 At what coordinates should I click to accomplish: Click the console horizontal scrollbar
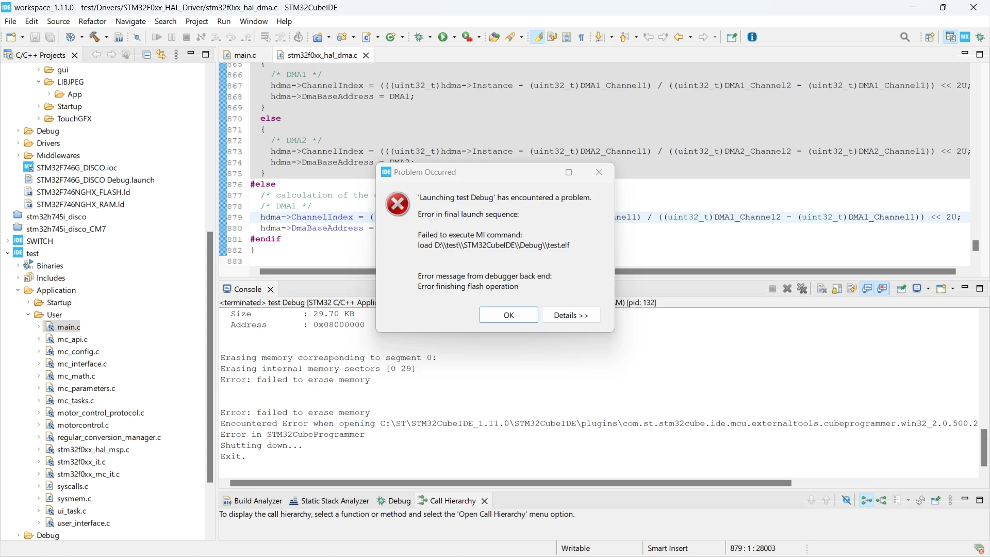click(x=510, y=483)
